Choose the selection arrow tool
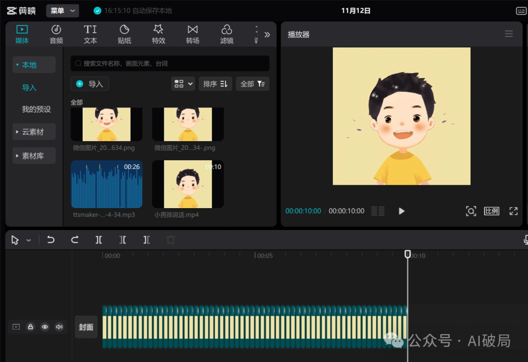Screen dimensions: 528x362 (15, 240)
